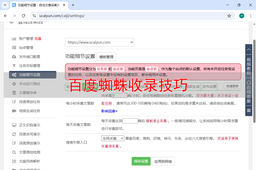This screenshot has width=256, height=170.
Task: Bookmark this page with the star icon
Action: 229,16
